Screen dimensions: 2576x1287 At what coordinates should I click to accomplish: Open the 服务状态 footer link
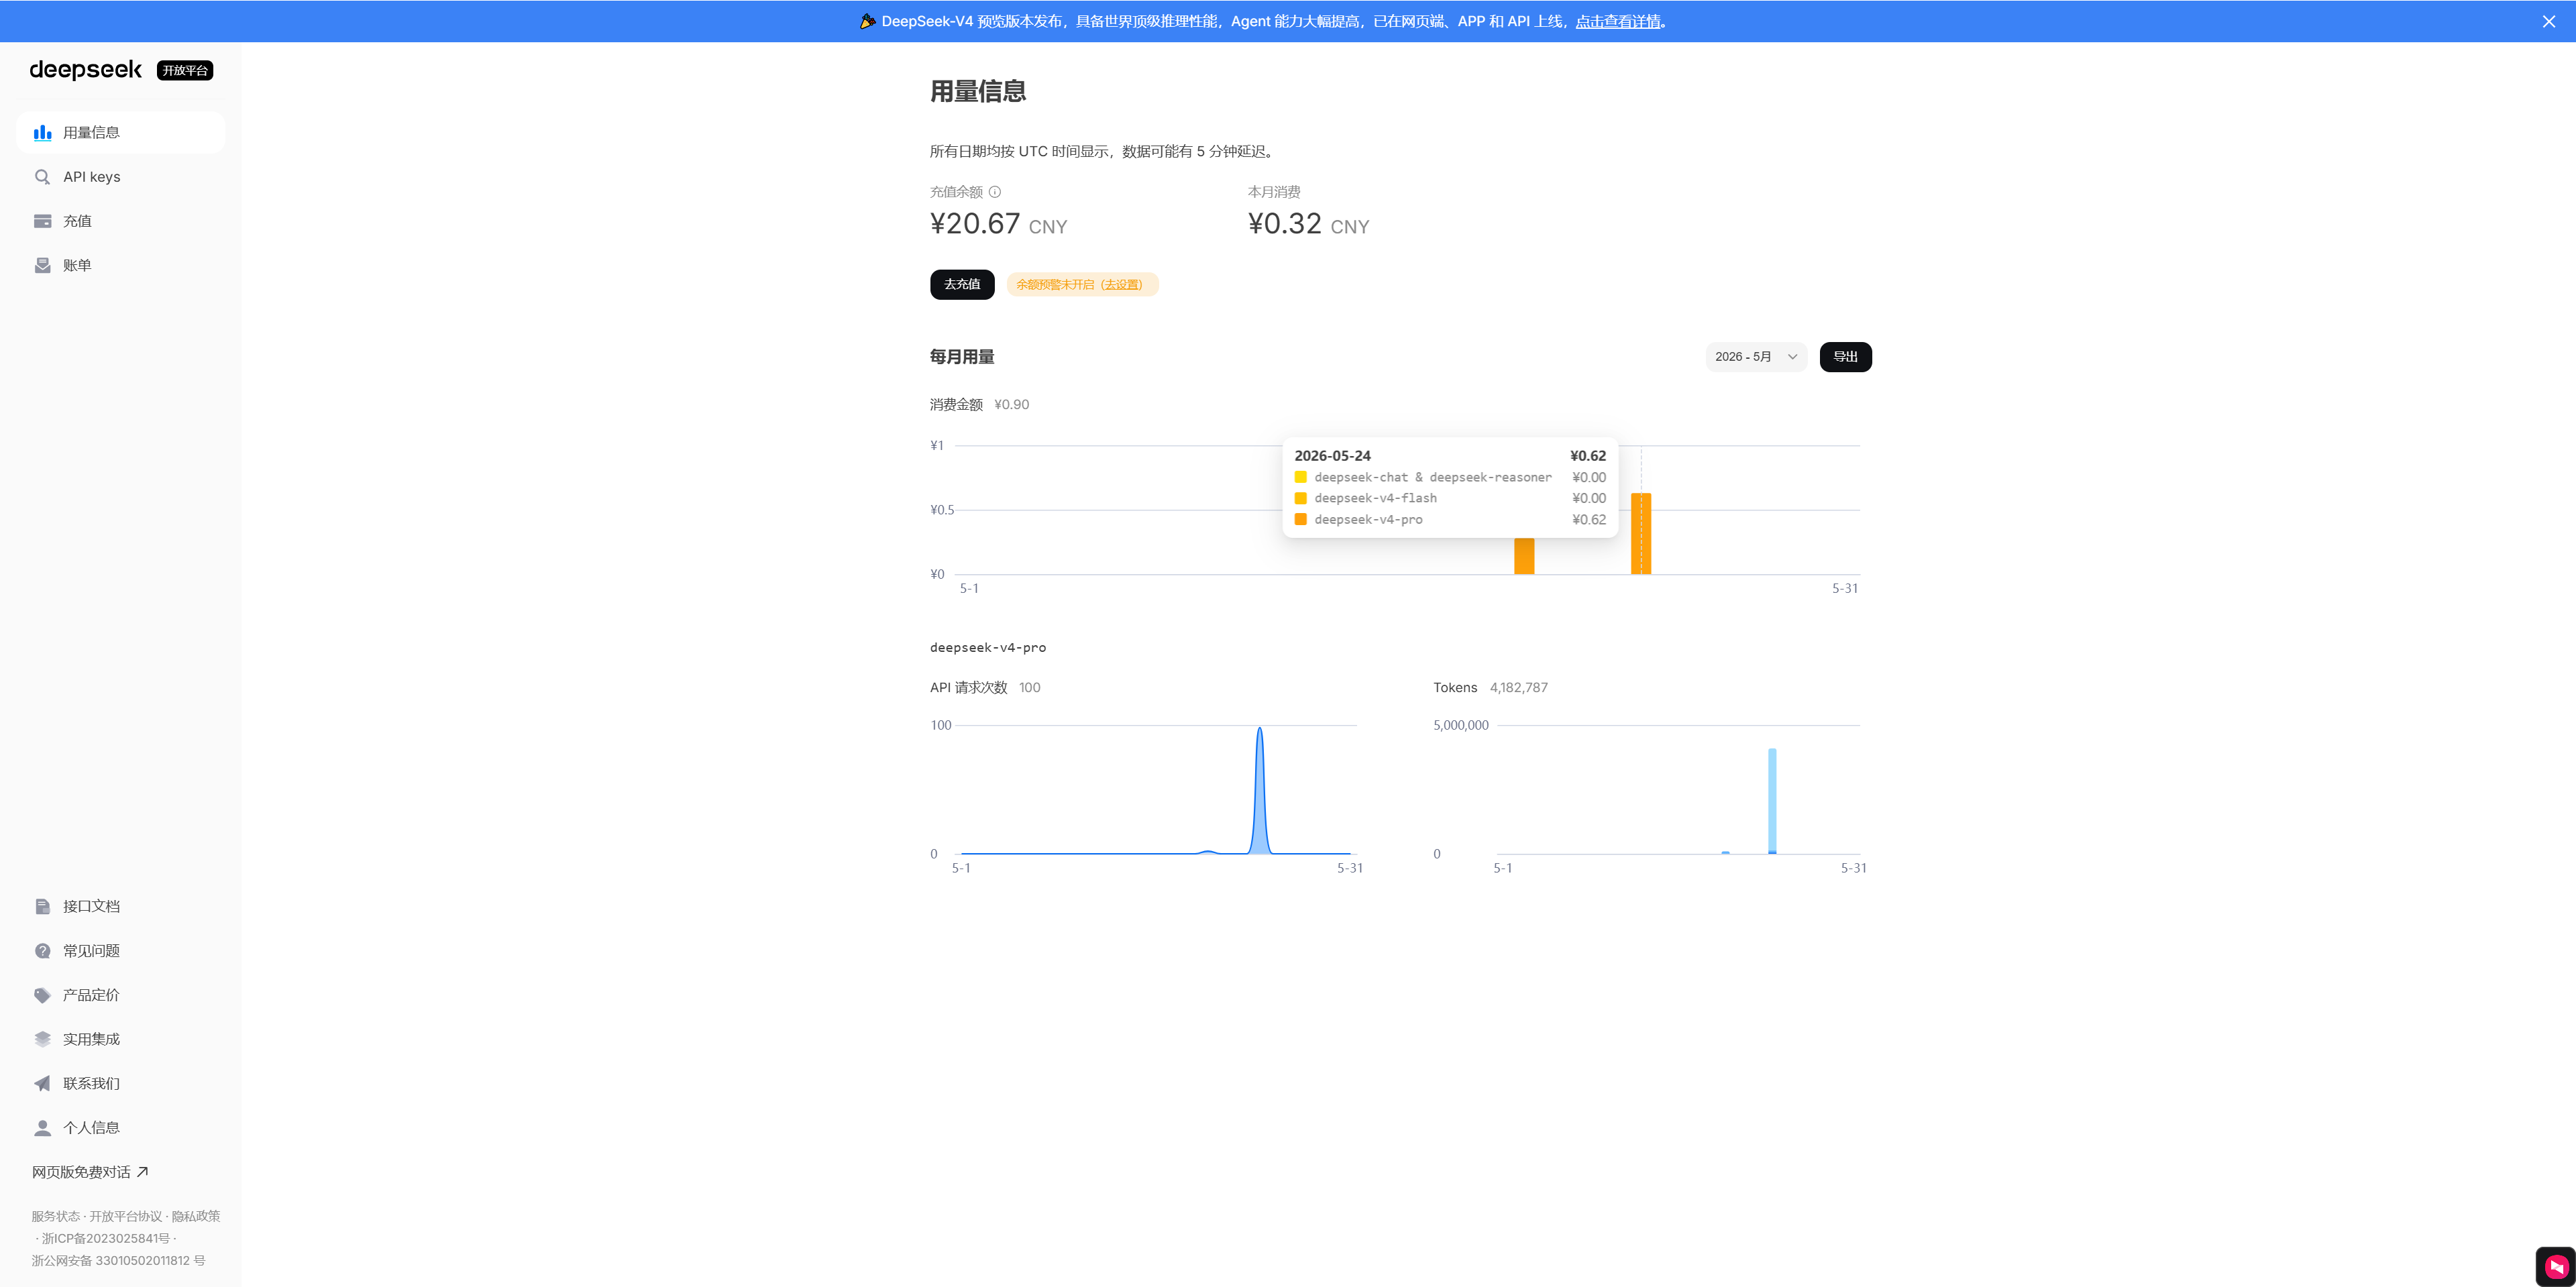click(55, 1216)
